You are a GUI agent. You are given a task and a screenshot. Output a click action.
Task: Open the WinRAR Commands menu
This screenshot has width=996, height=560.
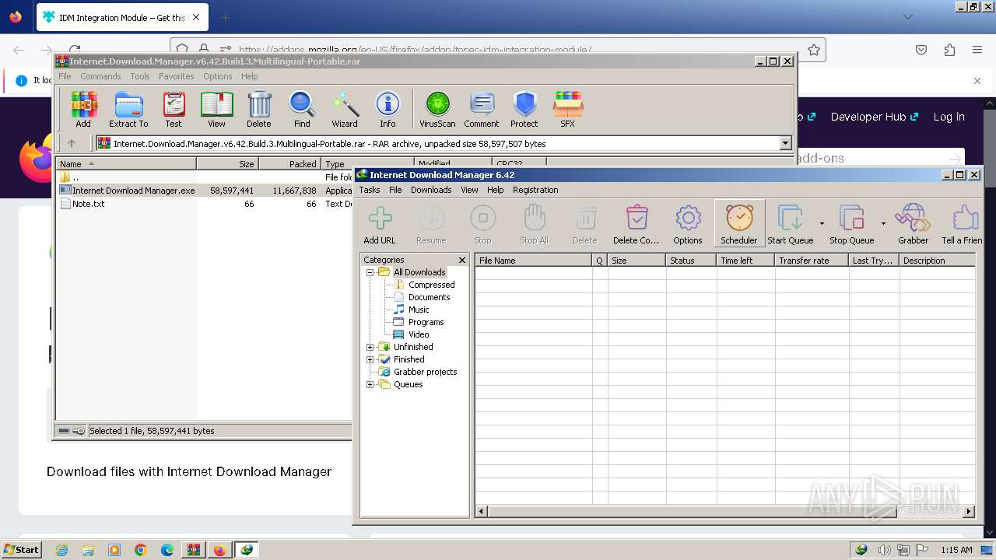[100, 76]
